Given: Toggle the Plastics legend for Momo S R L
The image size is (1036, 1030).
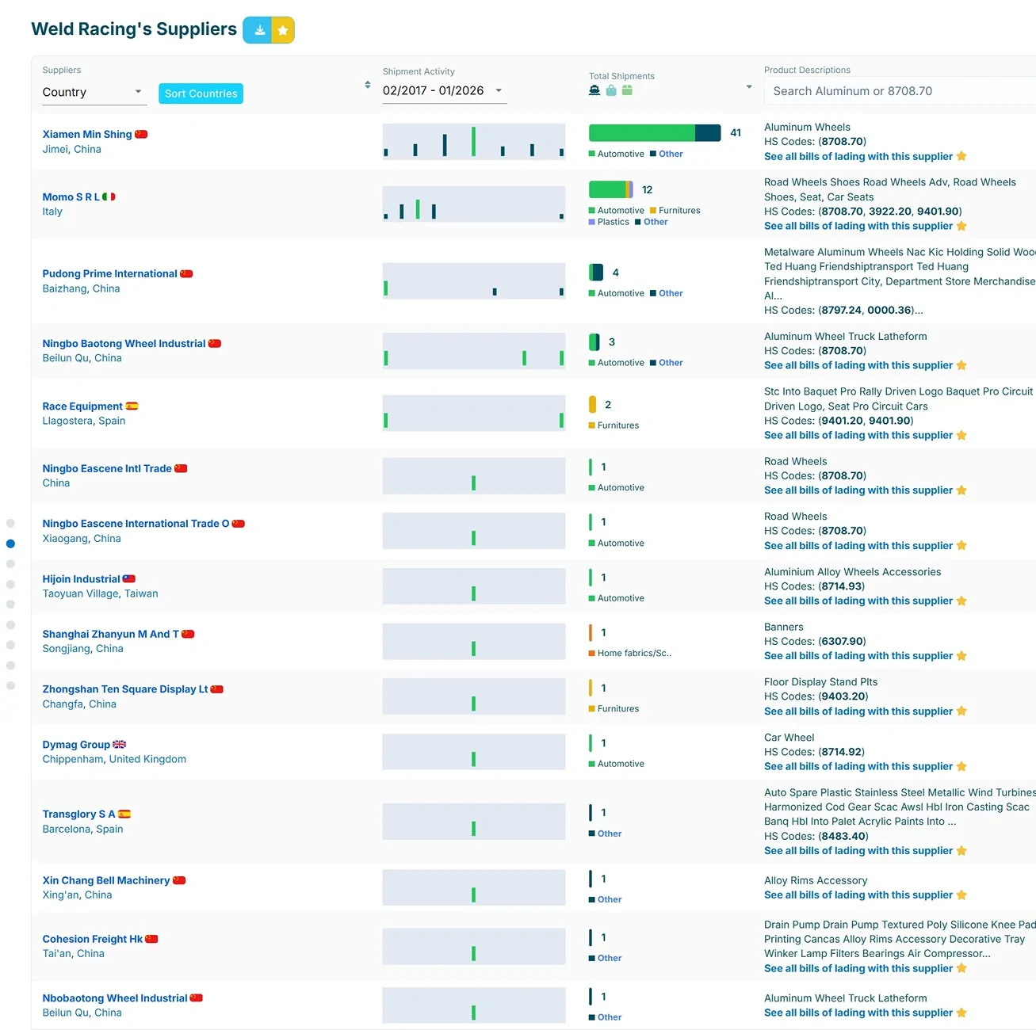Looking at the screenshot, I should (x=609, y=222).
